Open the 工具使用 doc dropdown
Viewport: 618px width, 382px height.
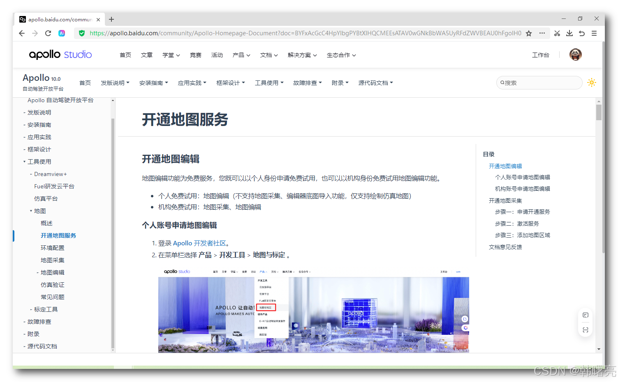point(269,83)
